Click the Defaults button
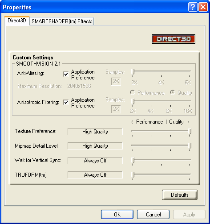210x224 pixels. pyautogui.click(x=180, y=195)
